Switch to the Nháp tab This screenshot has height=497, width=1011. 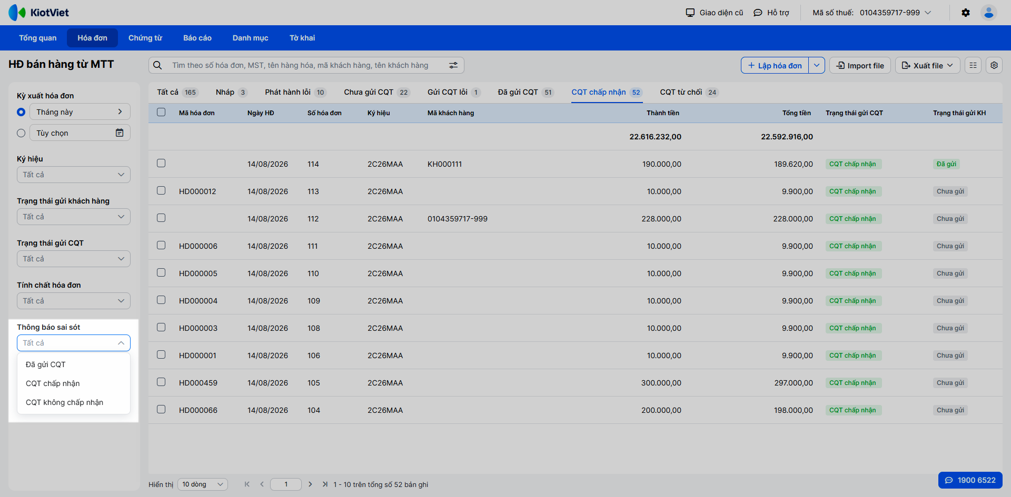pyautogui.click(x=232, y=92)
